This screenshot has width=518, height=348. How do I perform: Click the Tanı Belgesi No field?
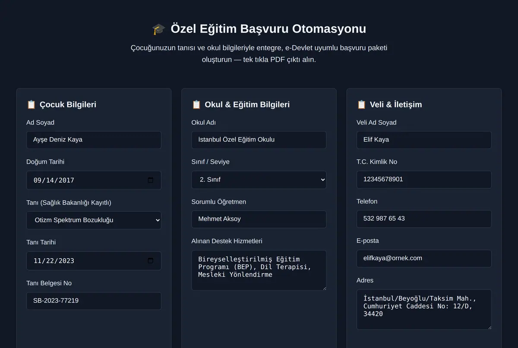click(94, 301)
